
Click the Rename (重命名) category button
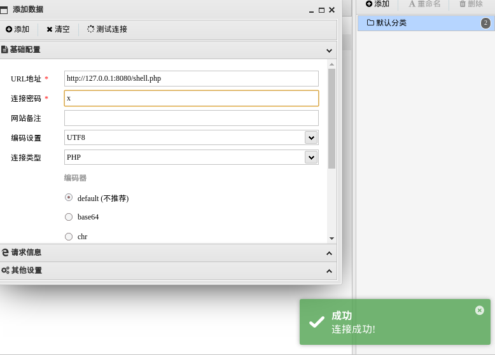point(424,4)
